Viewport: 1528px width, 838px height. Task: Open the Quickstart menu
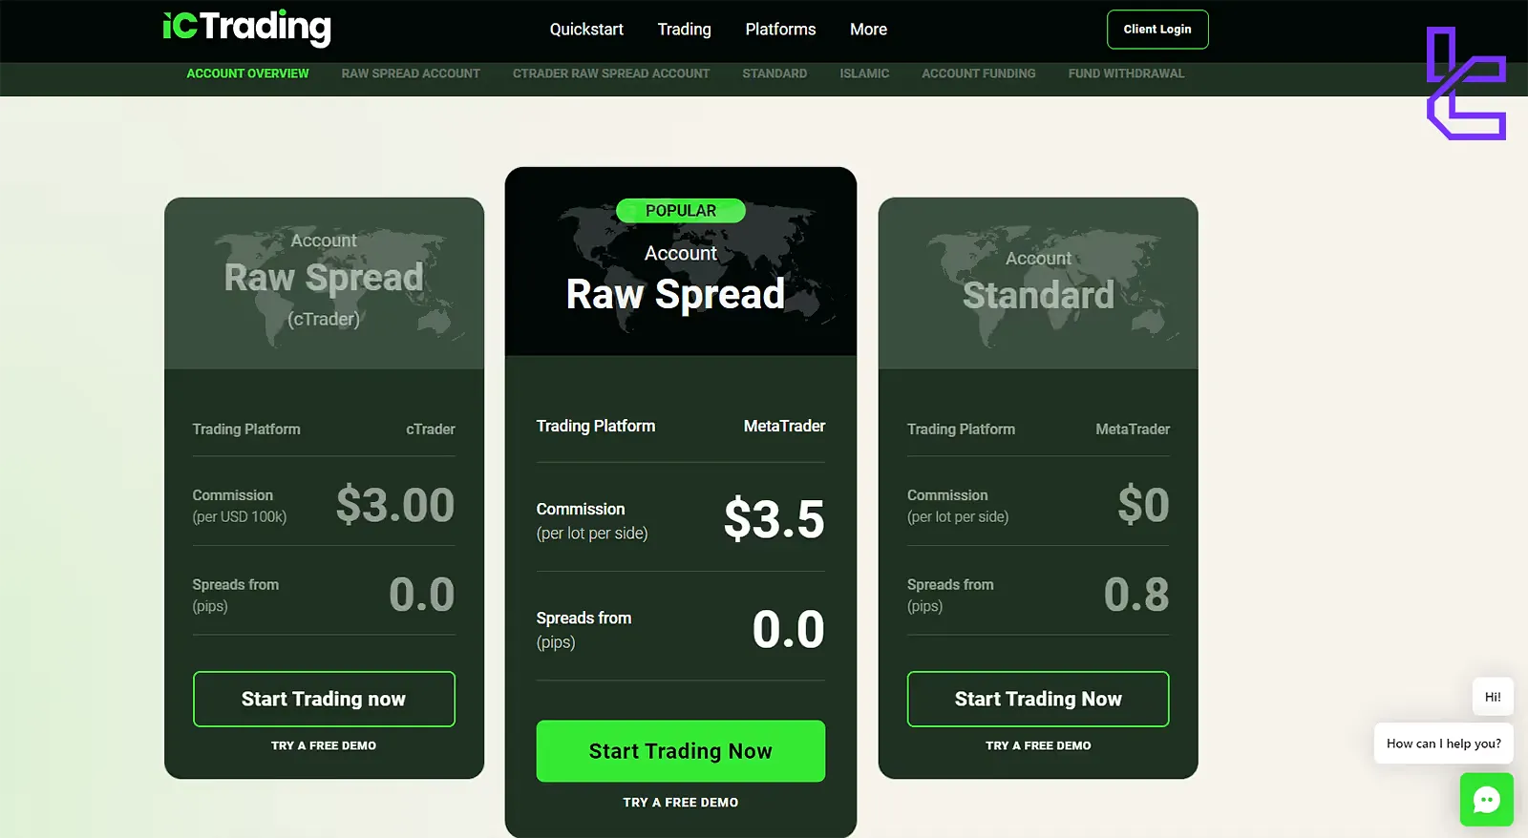[x=586, y=30]
